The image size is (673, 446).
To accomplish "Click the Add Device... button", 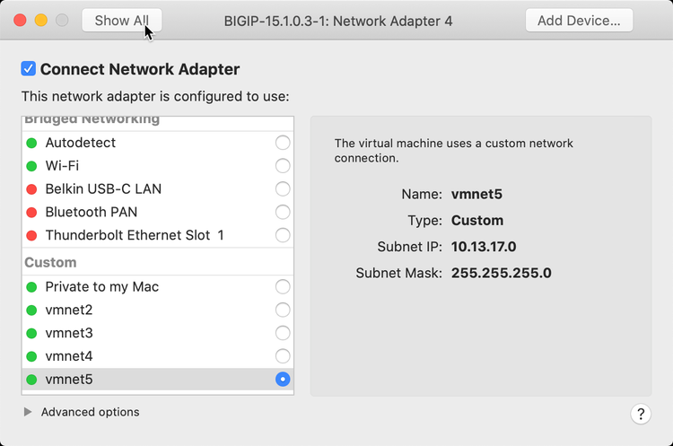I will [x=579, y=20].
